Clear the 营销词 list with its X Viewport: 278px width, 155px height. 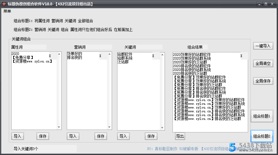pyautogui.click(x=100, y=56)
